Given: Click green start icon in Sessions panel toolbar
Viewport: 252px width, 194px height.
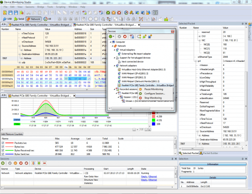Looking at the screenshot, I should coord(3,163).
